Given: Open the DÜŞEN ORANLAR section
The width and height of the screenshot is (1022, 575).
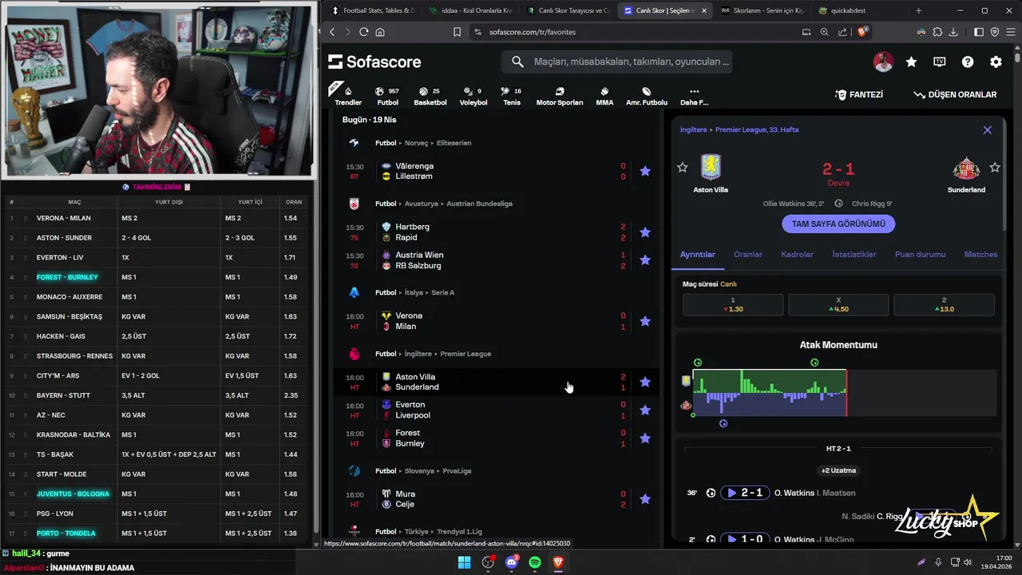Looking at the screenshot, I should (x=955, y=94).
